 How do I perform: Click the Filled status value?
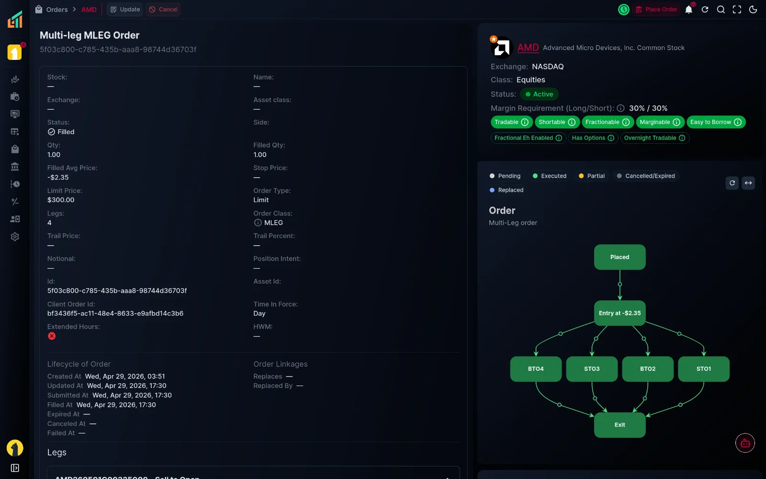pyautogui.click(x=61, y=132)
